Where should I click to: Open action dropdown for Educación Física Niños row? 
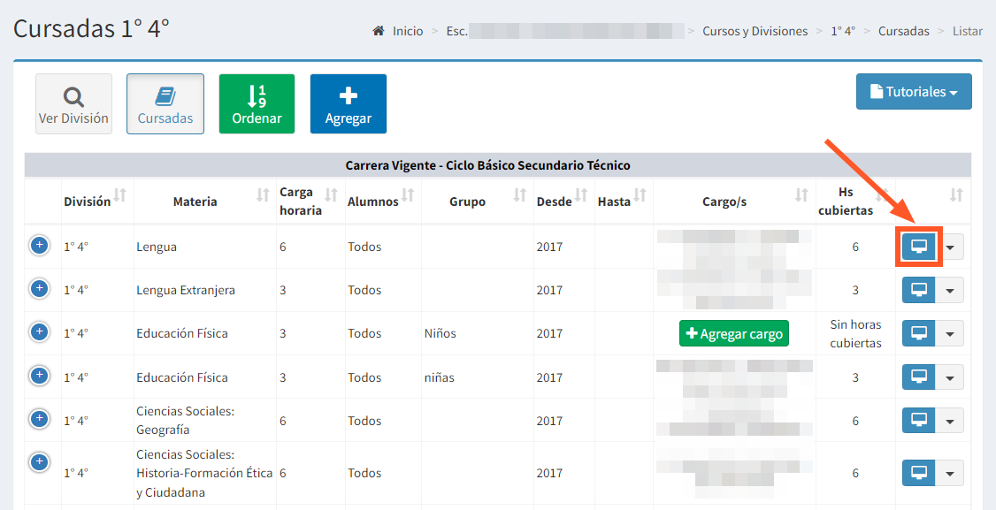click(950, 334)
